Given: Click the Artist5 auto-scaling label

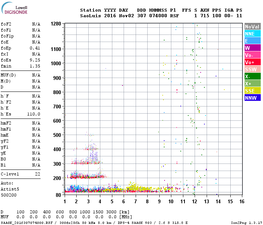Looking at the screenshot, I should 10,189.
